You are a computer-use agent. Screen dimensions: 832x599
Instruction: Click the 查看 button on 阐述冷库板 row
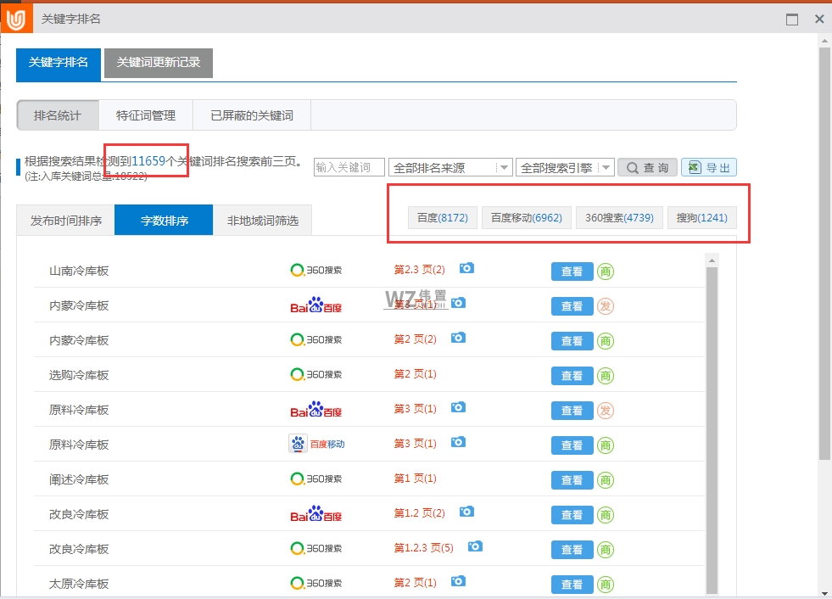click(x=572, y=479)
